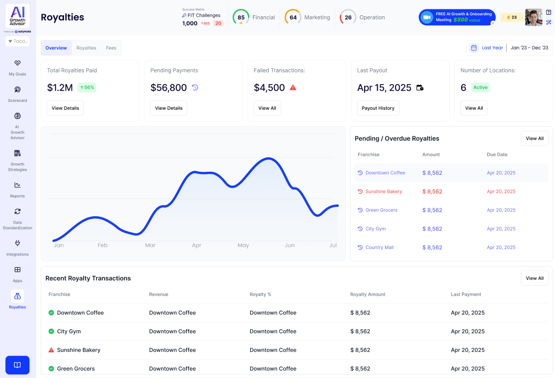Open Growth Strategies books icon
555x378 pixels.
click(17, 153)
